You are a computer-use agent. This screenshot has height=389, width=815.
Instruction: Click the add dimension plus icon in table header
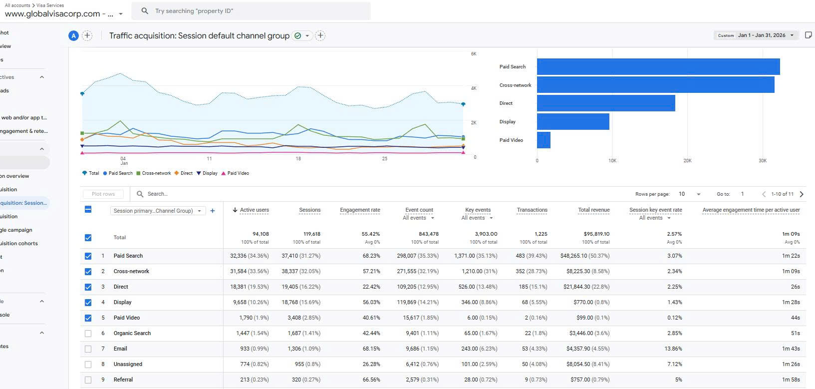click(213, 211)
